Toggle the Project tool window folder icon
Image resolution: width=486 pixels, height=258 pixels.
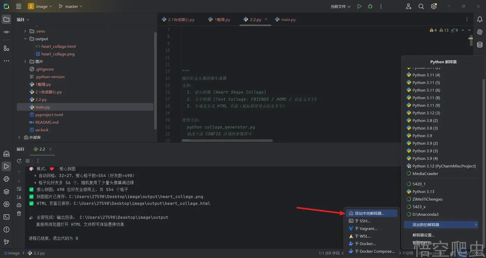coord(6,19)
